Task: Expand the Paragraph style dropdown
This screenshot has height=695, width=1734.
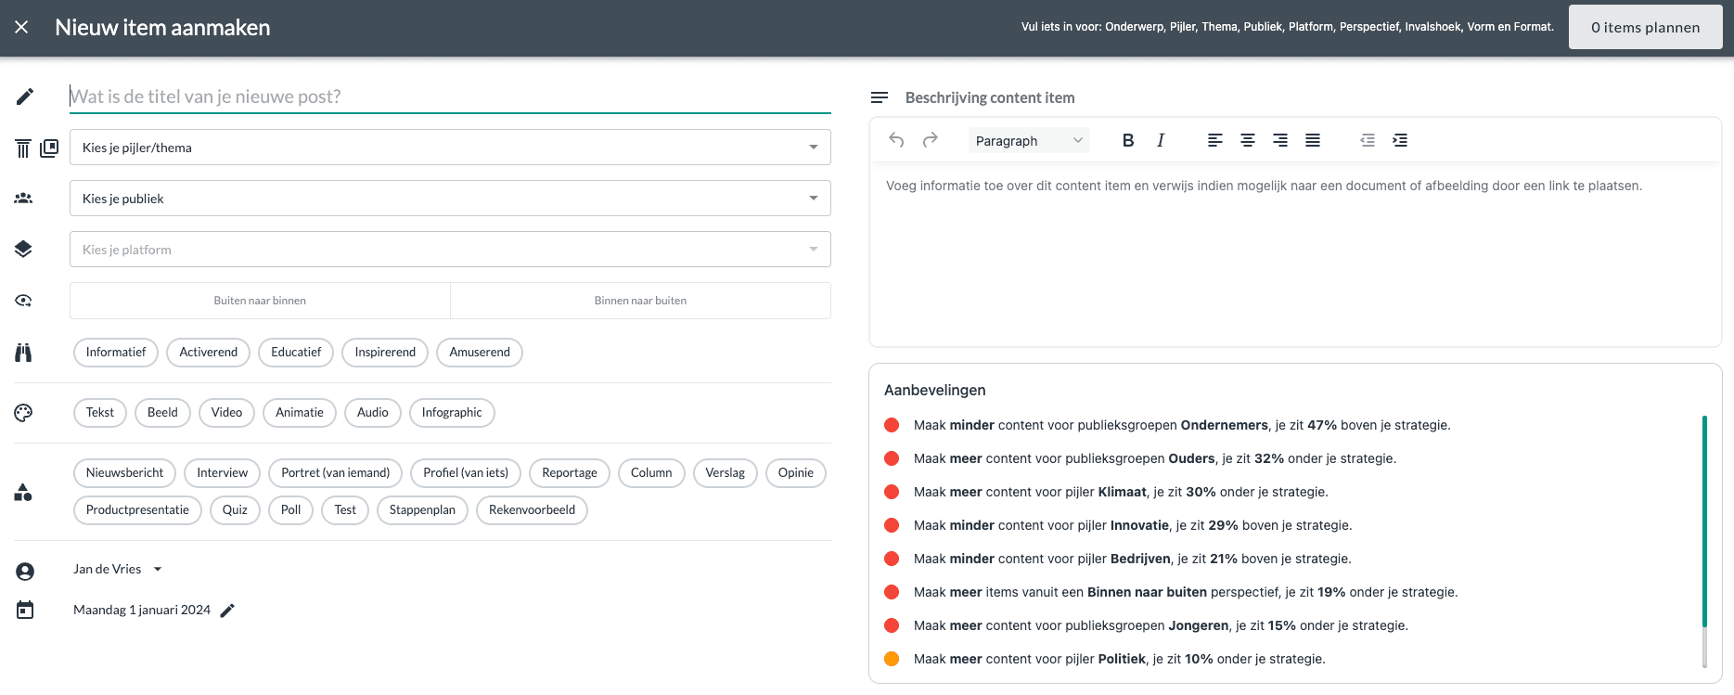Action: pyautogui.click(x=1028, y=141)
